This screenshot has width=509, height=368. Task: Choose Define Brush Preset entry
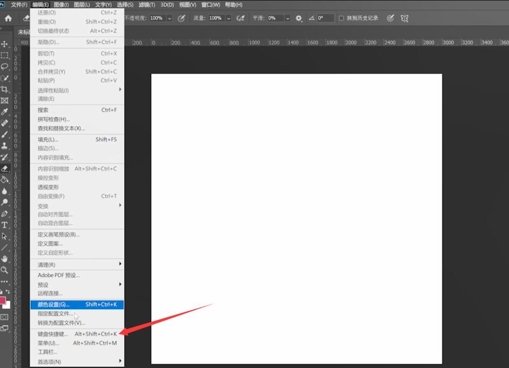point(77,235)
